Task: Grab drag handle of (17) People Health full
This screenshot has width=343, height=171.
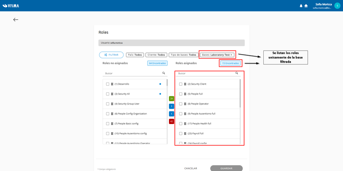Action: (185, 124)
